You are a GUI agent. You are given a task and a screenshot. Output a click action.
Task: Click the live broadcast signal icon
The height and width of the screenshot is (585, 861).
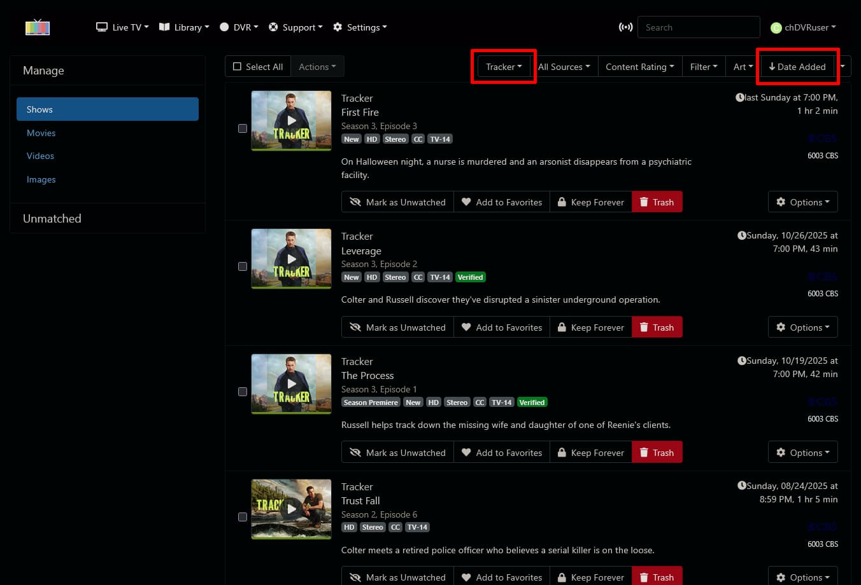pyautogui.click(x=625, y=27)
